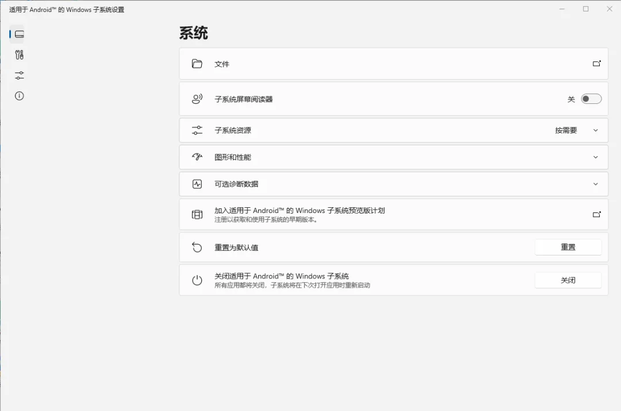Click the 可选诊断数据 label
The width and height of the screenshot is (621, 411).
coord(236,184)
